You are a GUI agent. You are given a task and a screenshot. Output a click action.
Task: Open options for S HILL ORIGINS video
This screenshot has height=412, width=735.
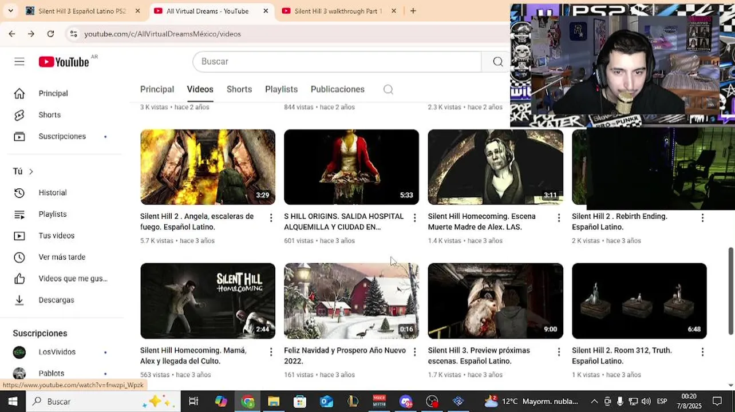click(414, 217)
